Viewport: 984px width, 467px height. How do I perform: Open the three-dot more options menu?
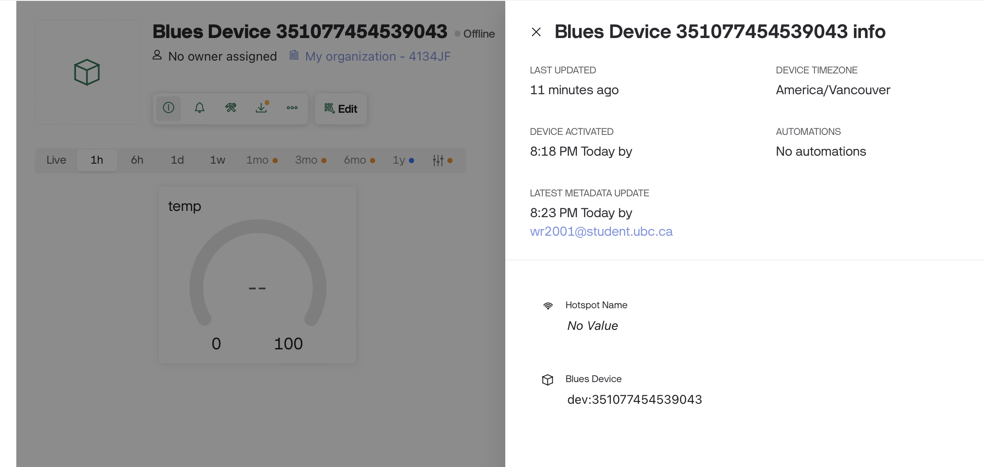292,108
